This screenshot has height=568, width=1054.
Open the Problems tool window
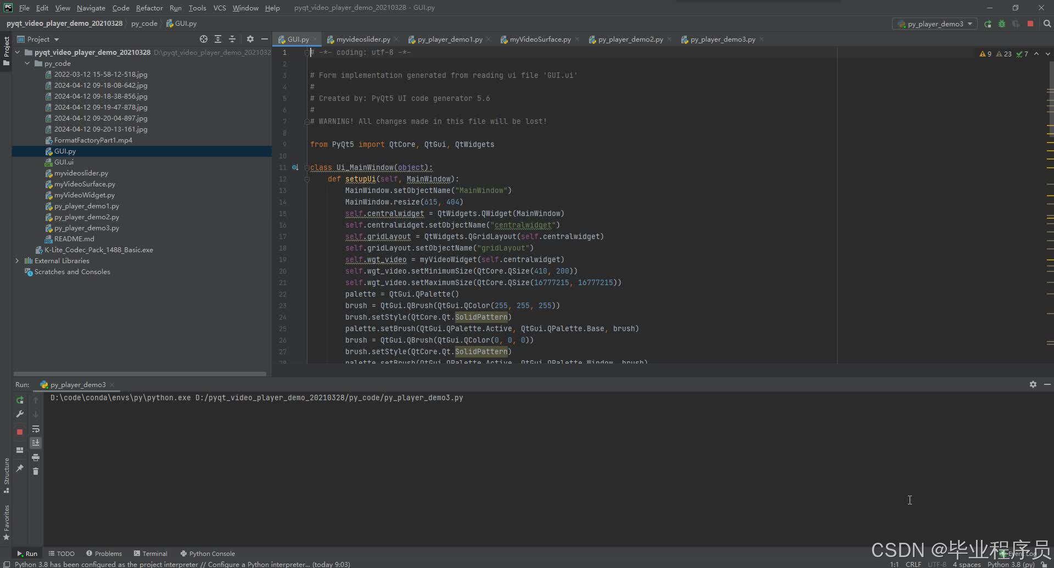pos(104,554)
